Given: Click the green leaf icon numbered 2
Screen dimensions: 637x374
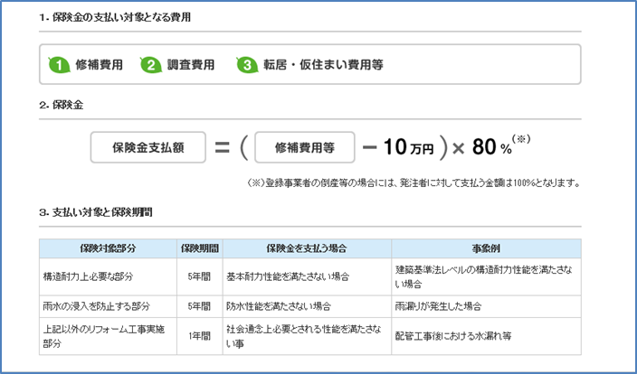Looking at the screenshot, I should coord(150,65).
